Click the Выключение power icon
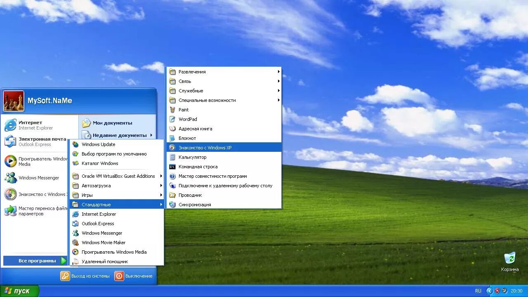 (119, 276)
